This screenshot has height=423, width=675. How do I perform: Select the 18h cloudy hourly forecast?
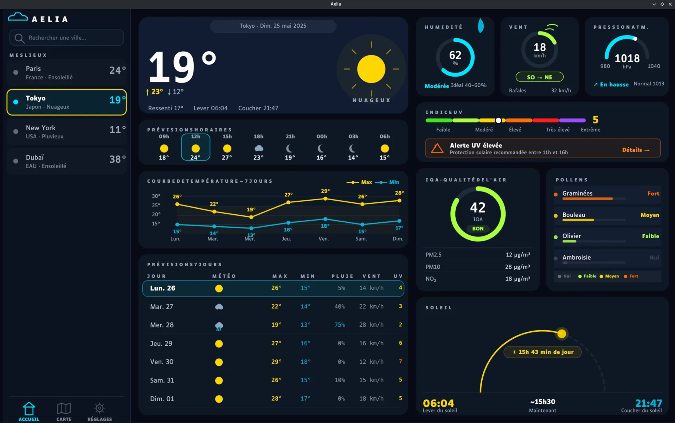pos(258,147)
